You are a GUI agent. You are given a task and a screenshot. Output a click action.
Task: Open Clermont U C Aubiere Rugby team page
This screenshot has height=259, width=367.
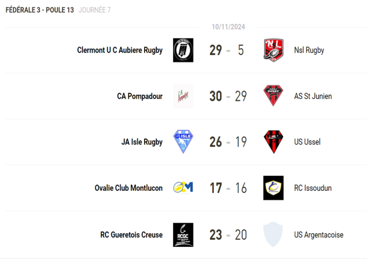coord(120,50)
